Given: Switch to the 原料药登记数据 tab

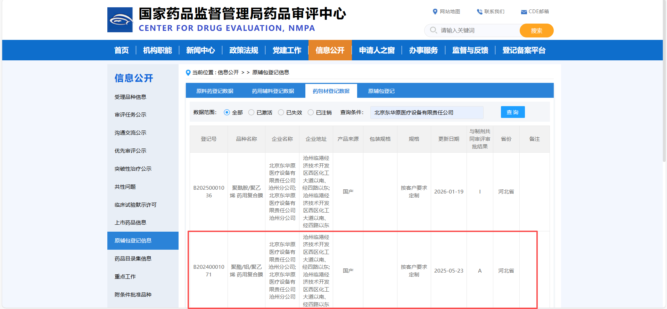Looking at the screenshot, I should 215,91.
